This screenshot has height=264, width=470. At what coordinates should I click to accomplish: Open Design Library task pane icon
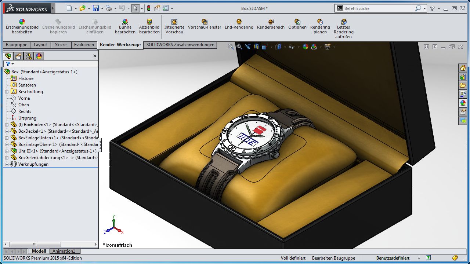(463, 77)
